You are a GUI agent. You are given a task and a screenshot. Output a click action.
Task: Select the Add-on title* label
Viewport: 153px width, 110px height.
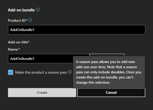19,42
